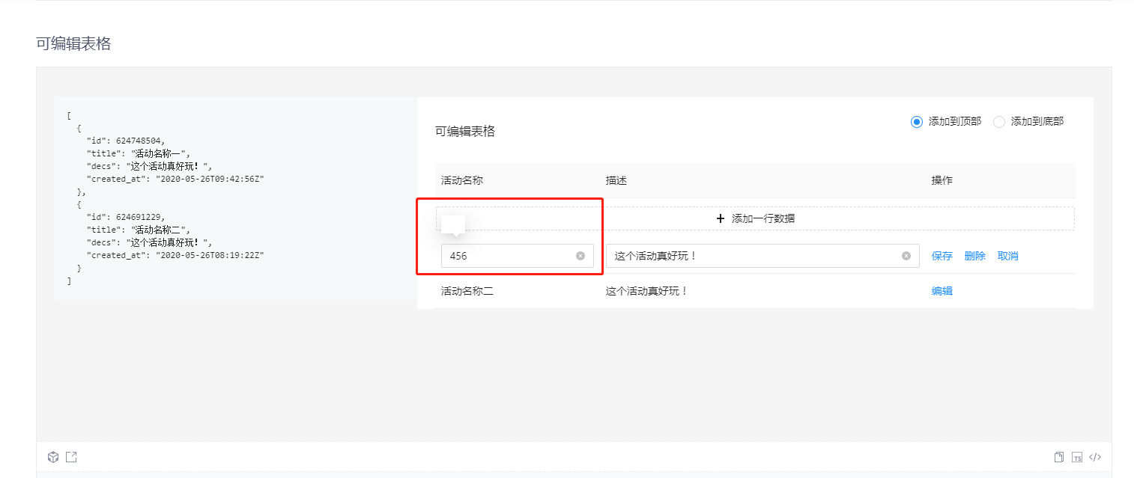The width and height of the screenshot is (1134, 478).
Task: Click the JSON line "id": 624691229
Action: [x=126, y=217]
